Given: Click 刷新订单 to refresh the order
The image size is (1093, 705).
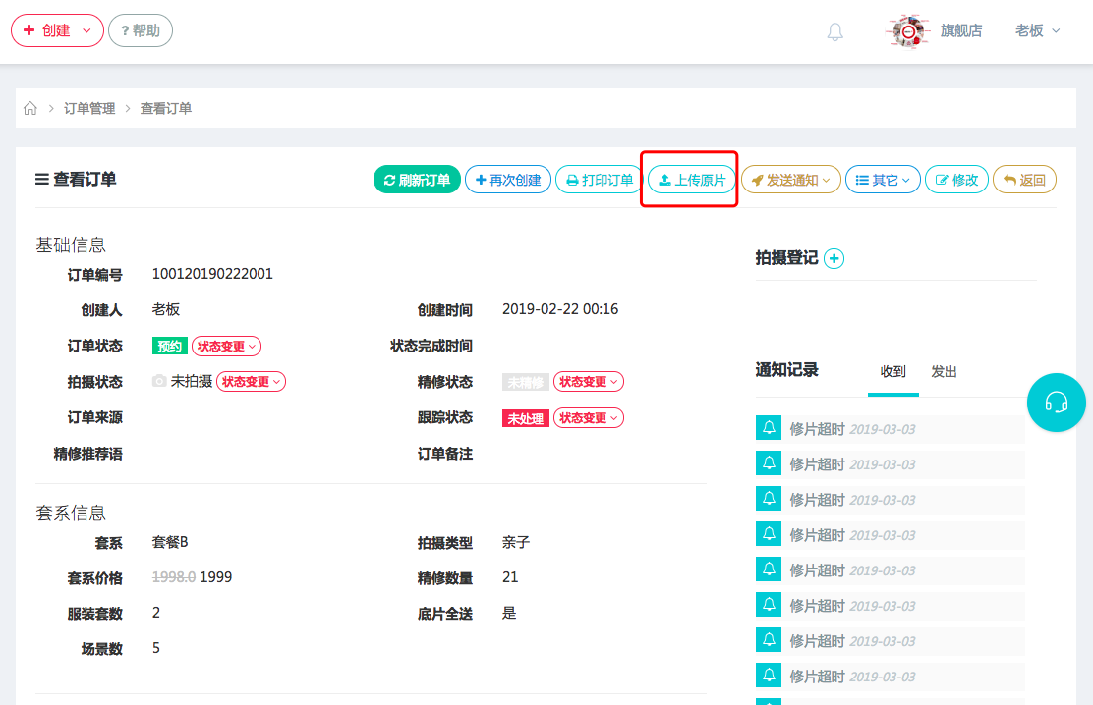Looking at the screenshot, I should point(417,180).
